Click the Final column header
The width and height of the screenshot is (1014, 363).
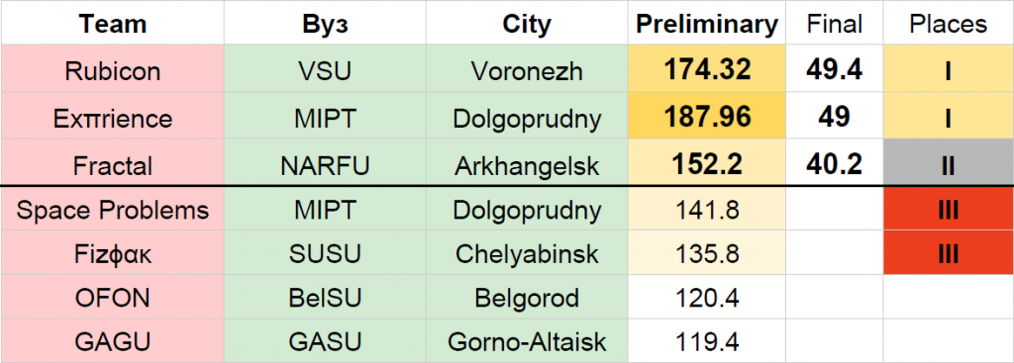[834, 24]
